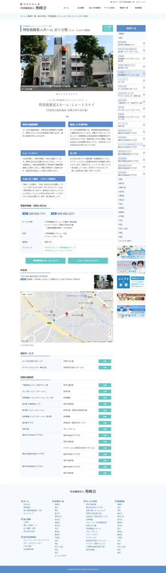Click サイトマップ link in footer ホーム column
166x573 pixels.
29,513
